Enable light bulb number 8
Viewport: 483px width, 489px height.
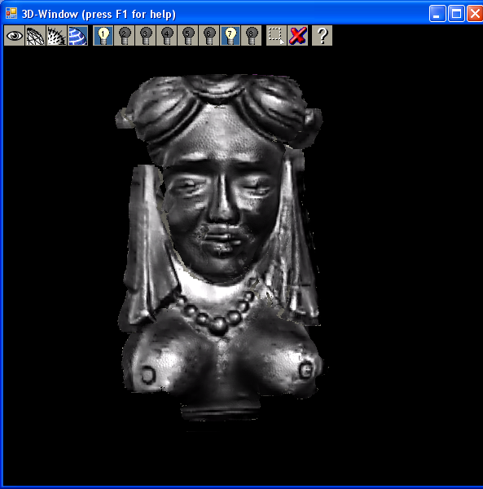[252, 36]
